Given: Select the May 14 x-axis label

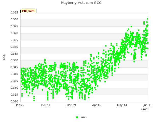Looking at the screenshot, I should point(122,105).
